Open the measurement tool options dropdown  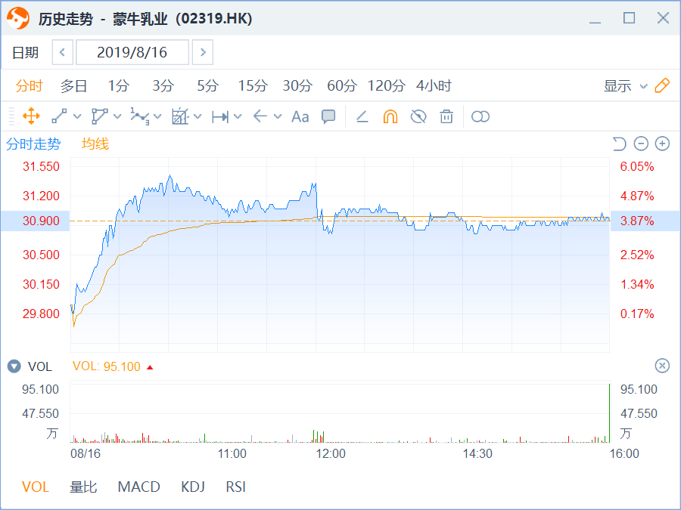pyautogui.click(x=238, y=116)
